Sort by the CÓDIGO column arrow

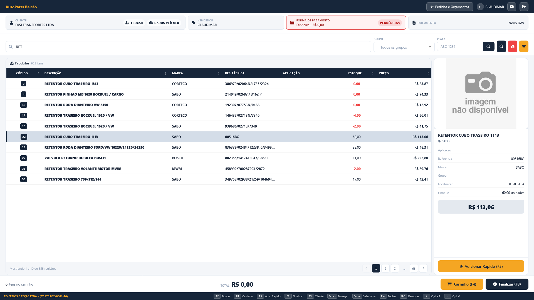[x=38, y=73]
